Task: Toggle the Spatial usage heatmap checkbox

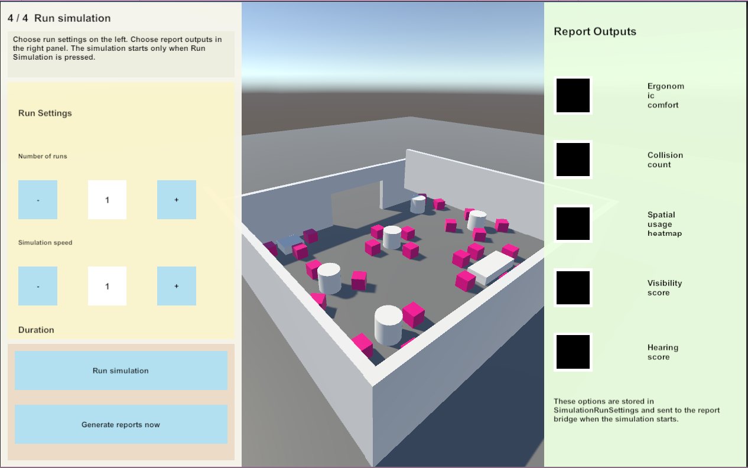Action: (x=573, y=224)
